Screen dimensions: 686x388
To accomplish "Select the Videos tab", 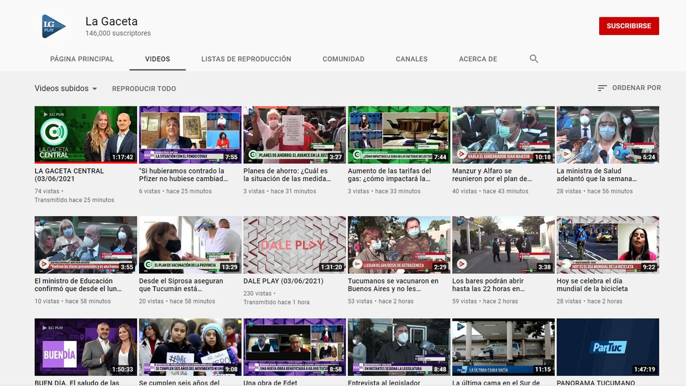I will pos(157,59).
